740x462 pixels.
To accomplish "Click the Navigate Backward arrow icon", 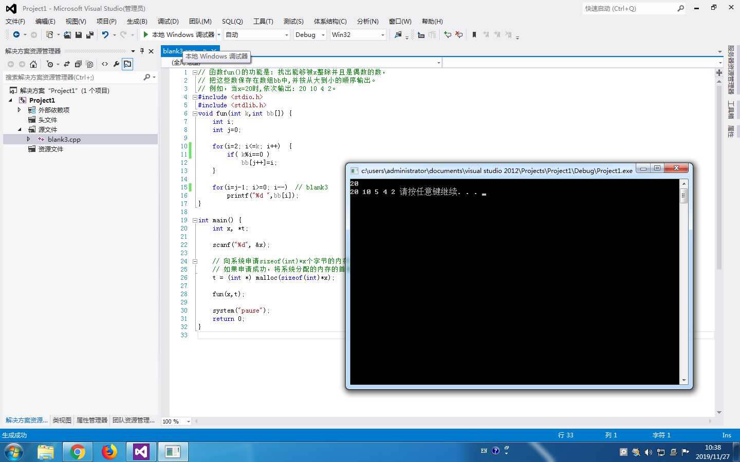I will [16, 35].
